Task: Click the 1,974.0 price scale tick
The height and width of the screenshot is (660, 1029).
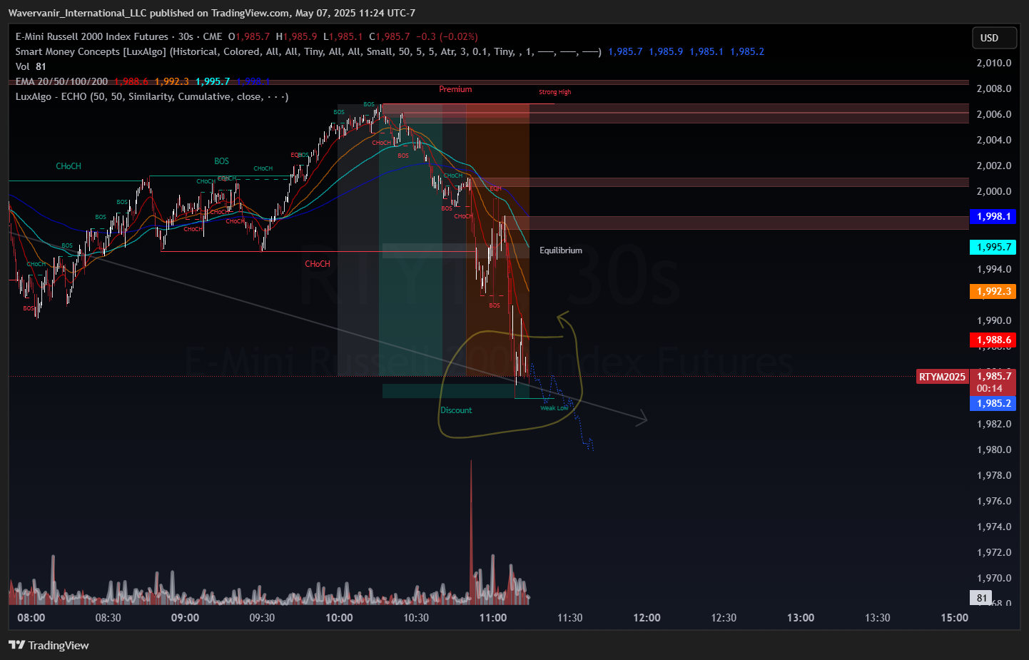Action: click(993, 527)
